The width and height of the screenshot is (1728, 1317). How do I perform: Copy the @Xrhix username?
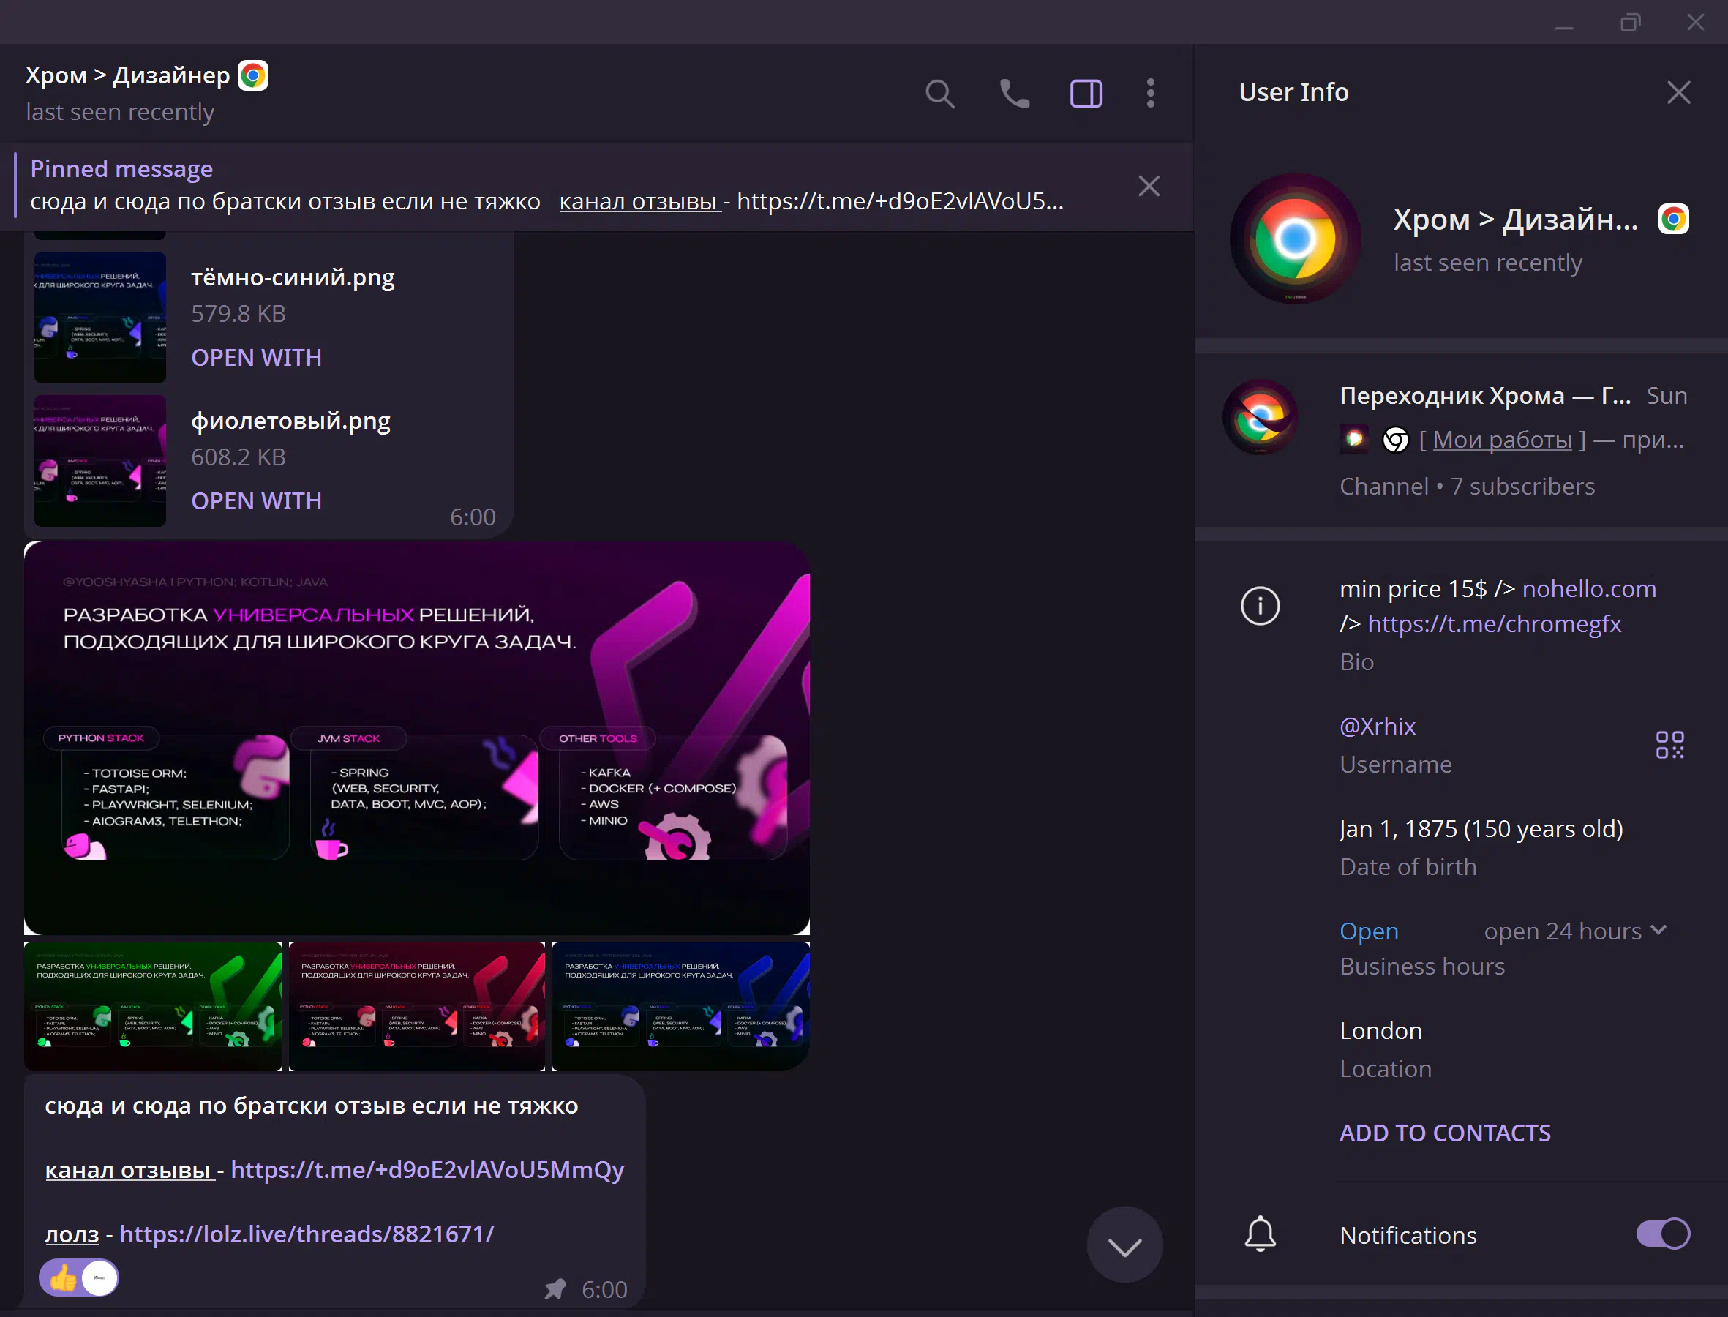(x=1377, y=726)
